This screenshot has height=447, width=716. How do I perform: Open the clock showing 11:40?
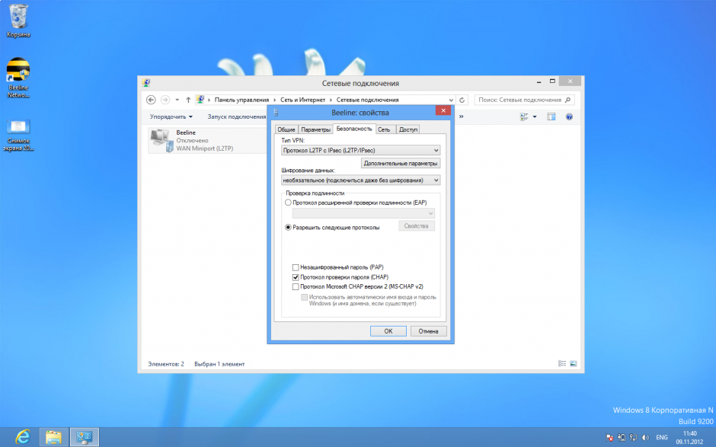tap(690, 437)
